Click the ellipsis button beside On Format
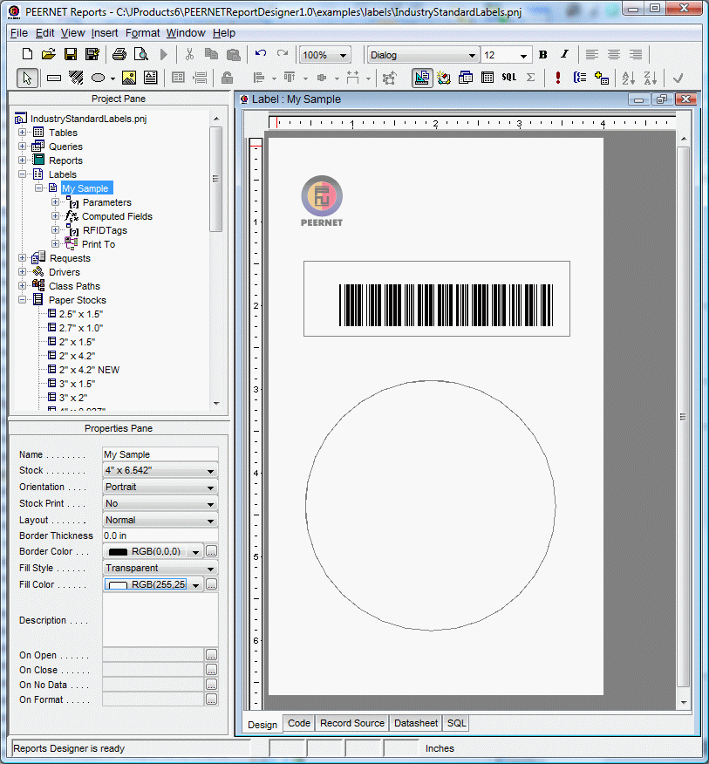709x764 pixels. (x=212, y=699)
